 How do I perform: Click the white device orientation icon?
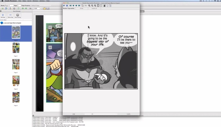pos(107,6)
